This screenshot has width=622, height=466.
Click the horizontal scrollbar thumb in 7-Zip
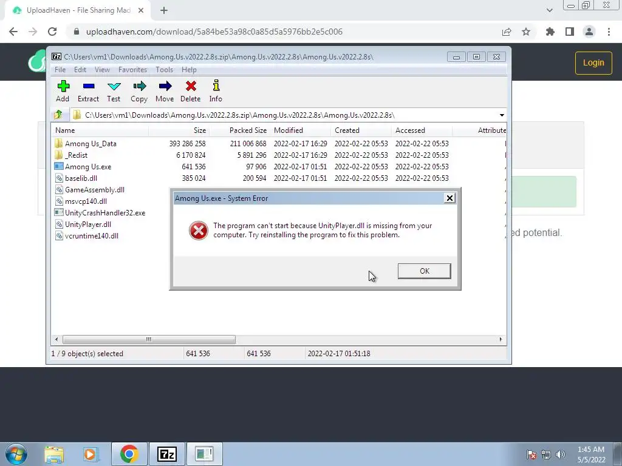[149, 339]
